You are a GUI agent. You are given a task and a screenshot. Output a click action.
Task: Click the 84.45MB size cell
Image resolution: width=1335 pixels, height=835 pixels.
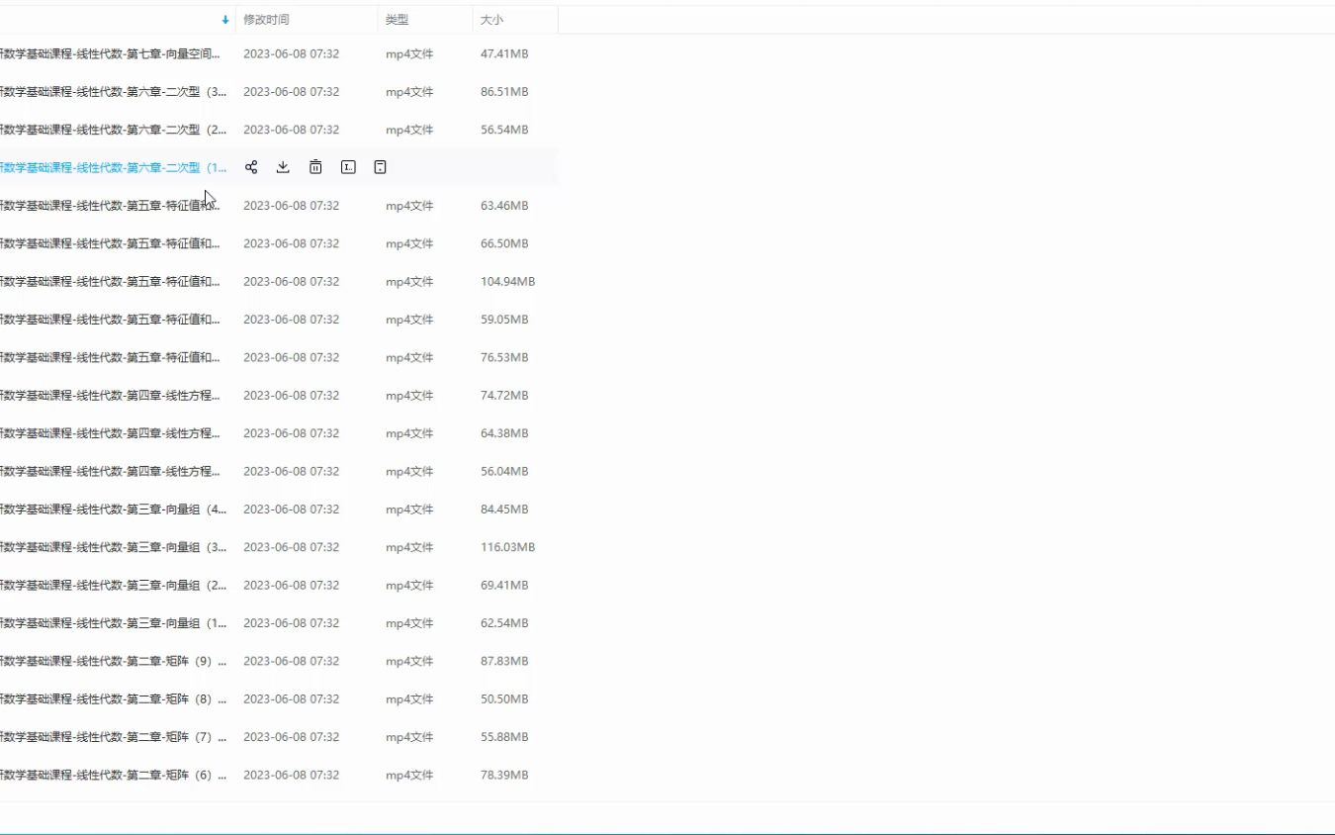[504, 510]
